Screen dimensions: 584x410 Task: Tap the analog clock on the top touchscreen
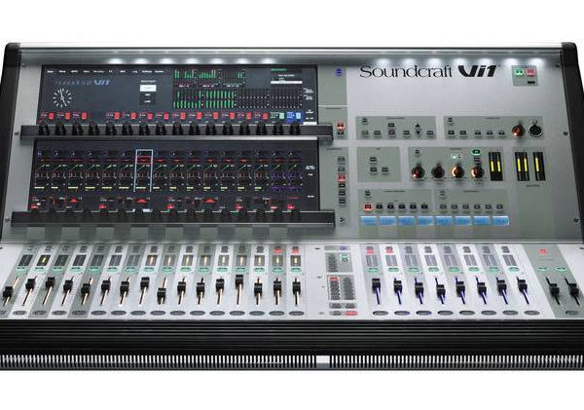[x=62, y=97]
